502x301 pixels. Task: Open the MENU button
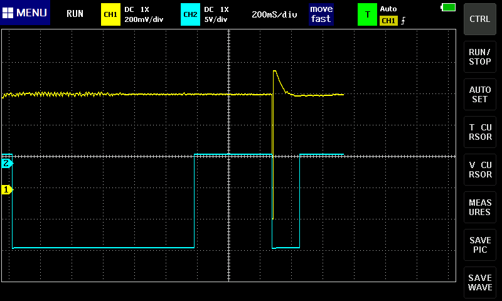pyautogui.click(x=25, y=13)
